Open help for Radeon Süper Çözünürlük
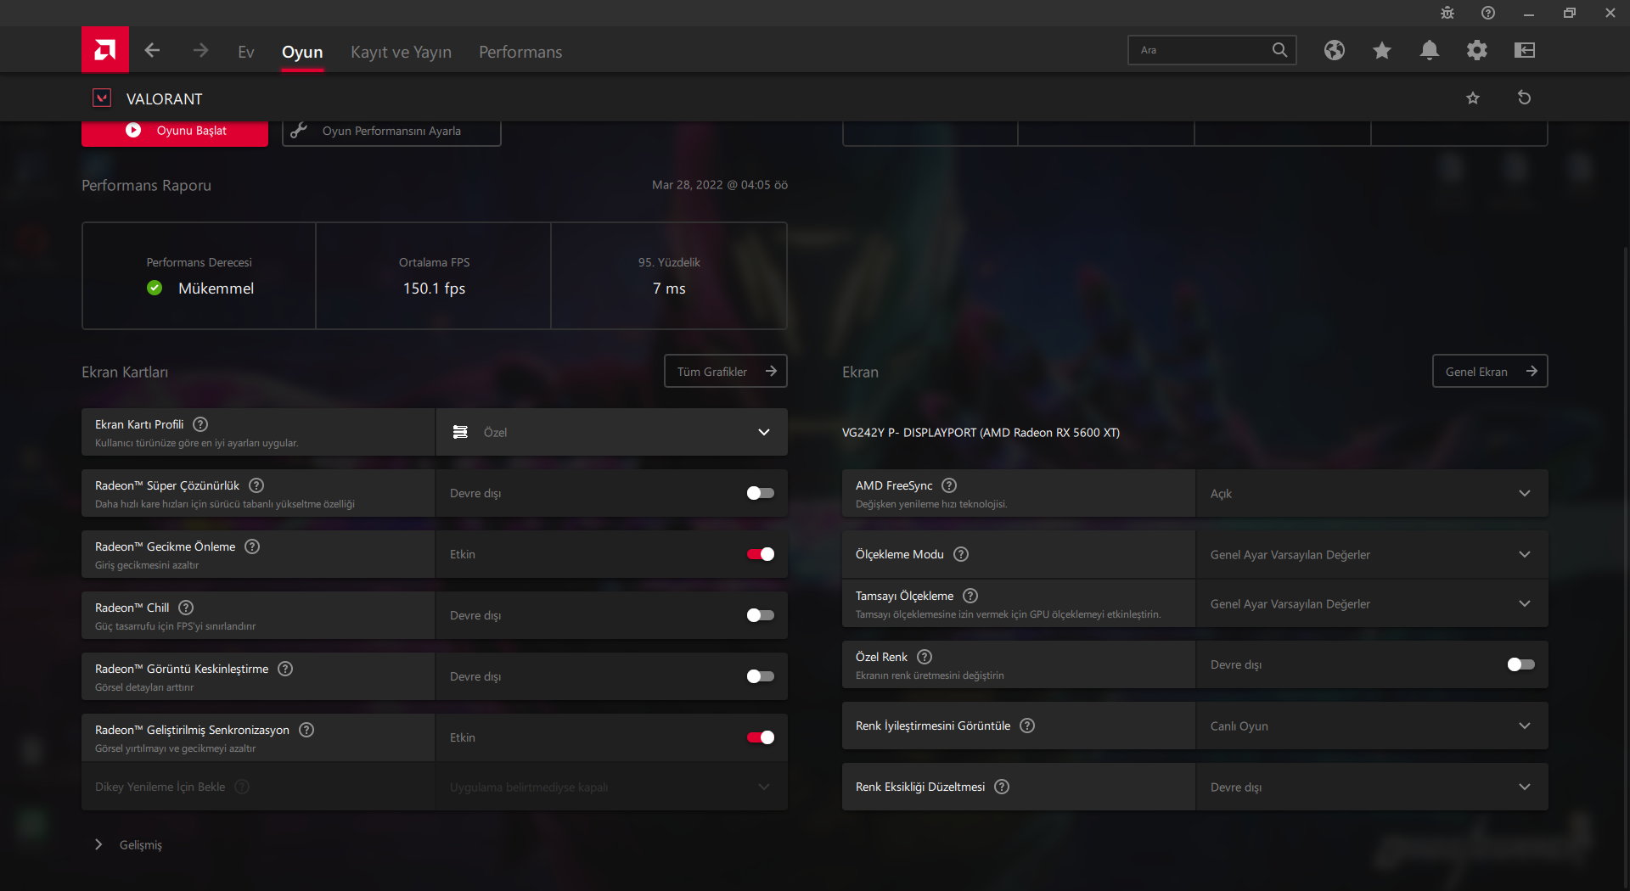The width and height of the screenshot is (1630, 891). tap(256, 485)
